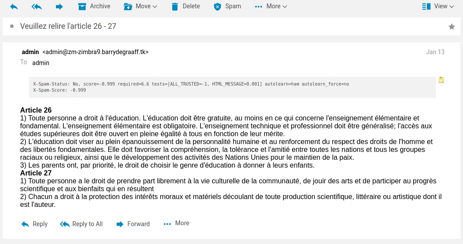Delete the message using the trash icon
463x244 pixels.
(185, 7)
